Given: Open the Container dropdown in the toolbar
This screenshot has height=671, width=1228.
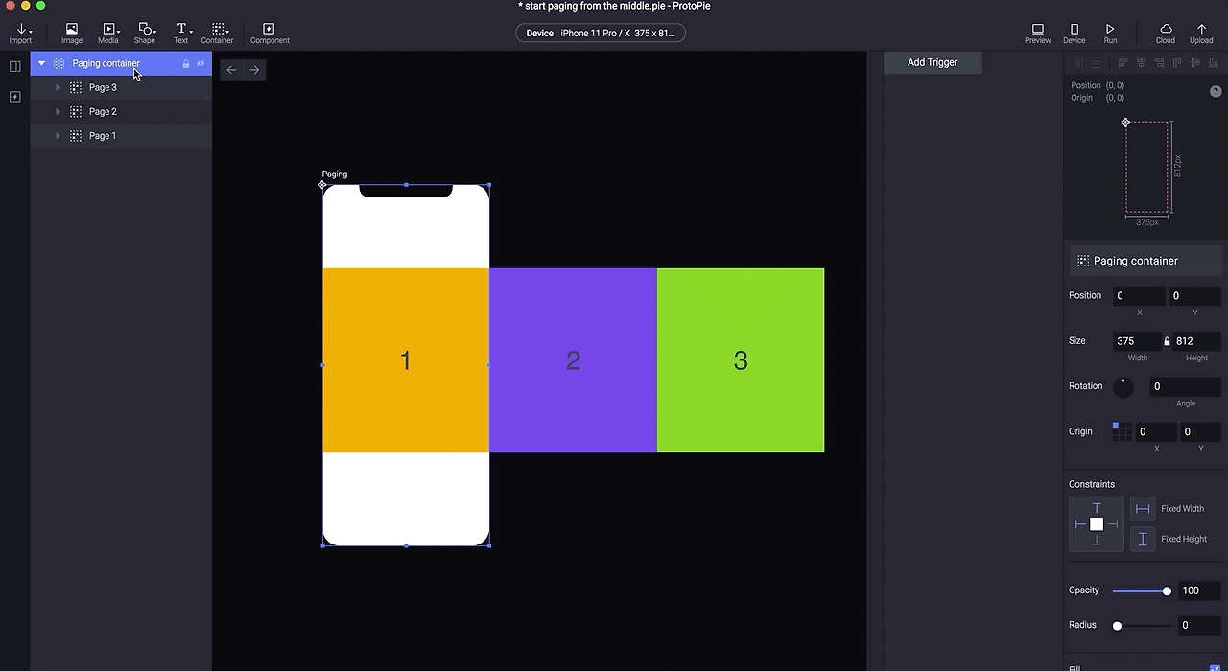Looking at the screenshot, I should pyautogui.click(x=218, y=34).
